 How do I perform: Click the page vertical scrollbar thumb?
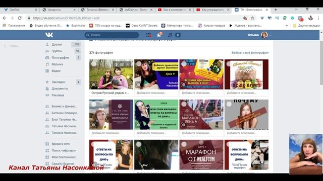pos(321,62)
